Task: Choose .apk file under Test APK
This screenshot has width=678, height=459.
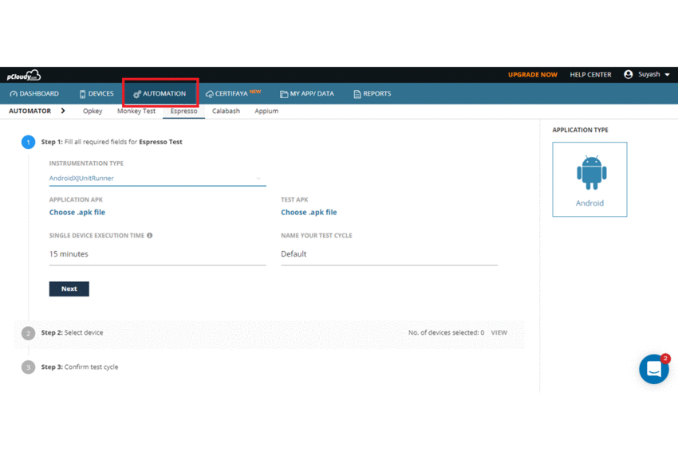Action: point(309,212)
